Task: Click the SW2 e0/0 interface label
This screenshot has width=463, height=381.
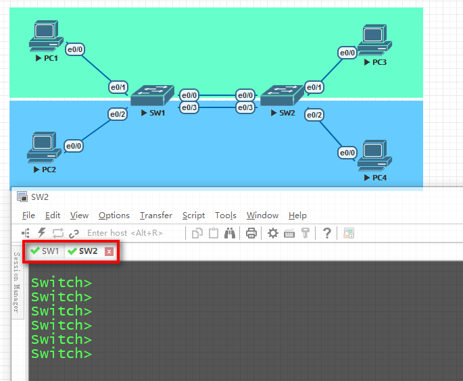Action: pyautogui.click(x=245, y=95)
